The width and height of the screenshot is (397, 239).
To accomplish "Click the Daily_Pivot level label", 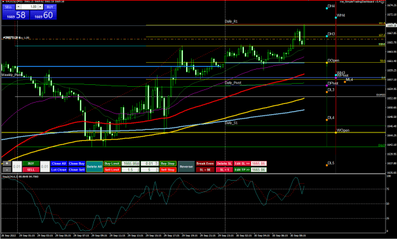I will pyautogui.click(x=233, y=83).
